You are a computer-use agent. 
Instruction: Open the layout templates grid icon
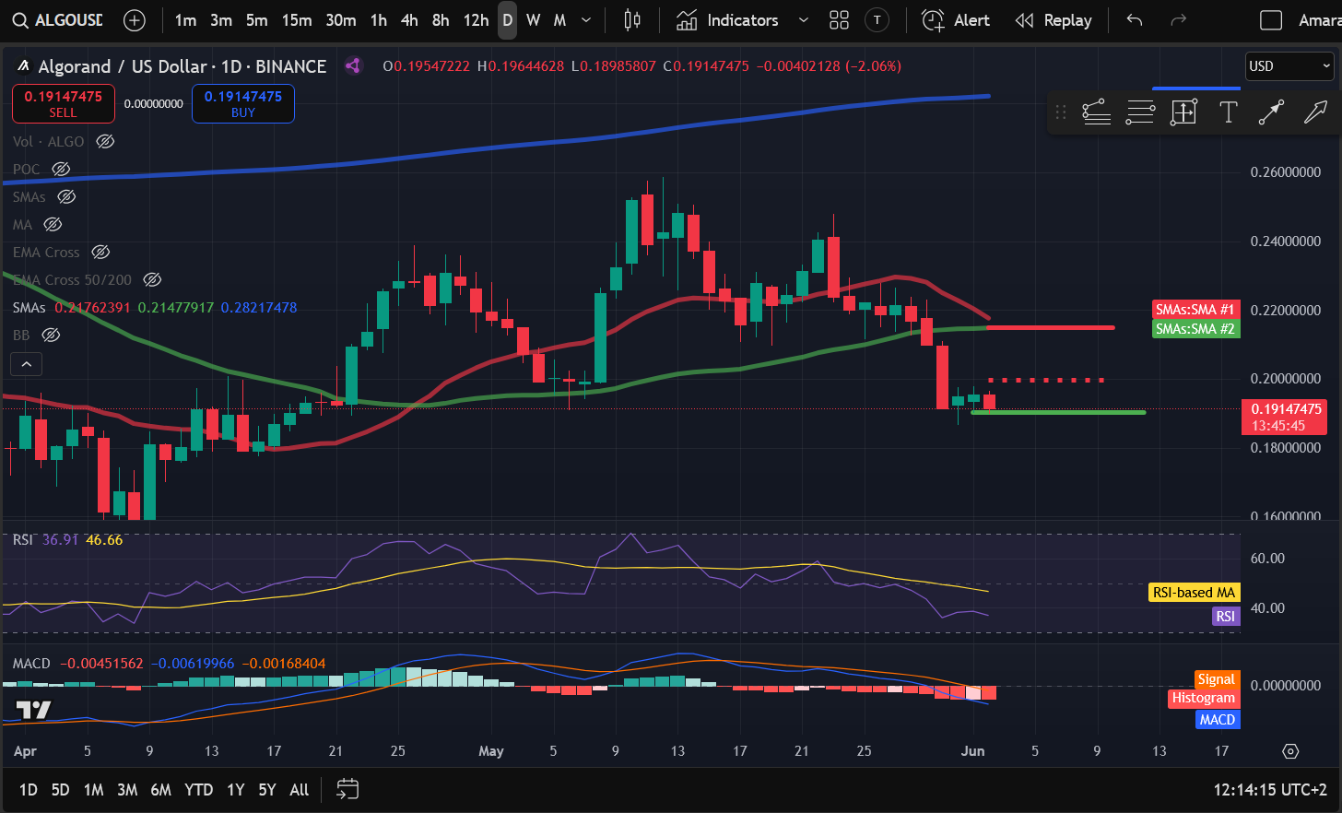click(x=839, y=20)
